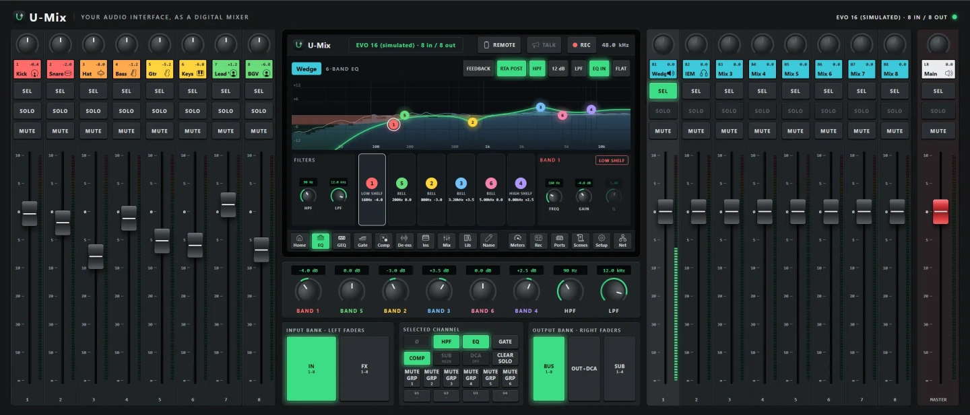Select the Band 3 Bell 3.20kHz tab
970x415 pixels.
tap(461, 190)
